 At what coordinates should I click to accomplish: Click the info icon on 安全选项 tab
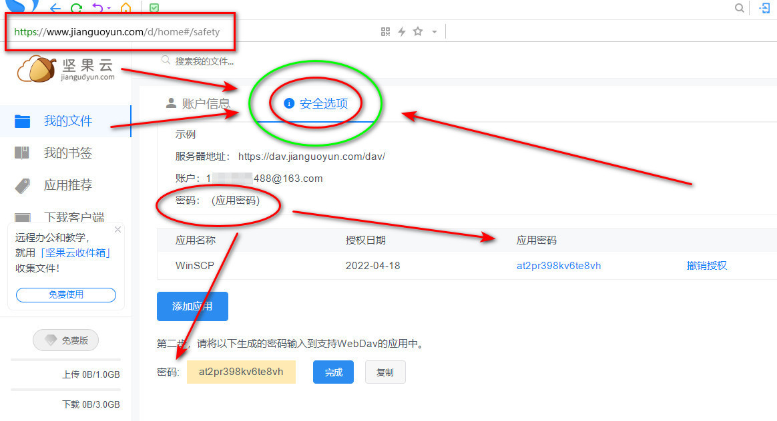[289, 103]
